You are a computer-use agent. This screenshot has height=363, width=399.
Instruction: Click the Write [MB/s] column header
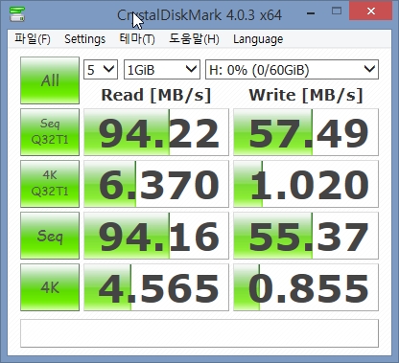tap(306, 95)
